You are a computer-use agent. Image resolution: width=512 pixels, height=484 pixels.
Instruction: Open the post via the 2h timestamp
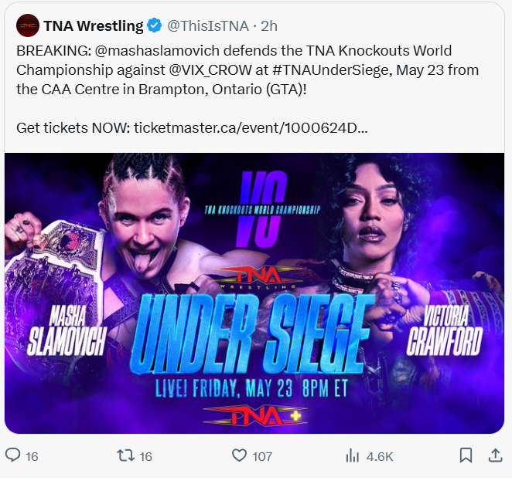coord(269,25)
